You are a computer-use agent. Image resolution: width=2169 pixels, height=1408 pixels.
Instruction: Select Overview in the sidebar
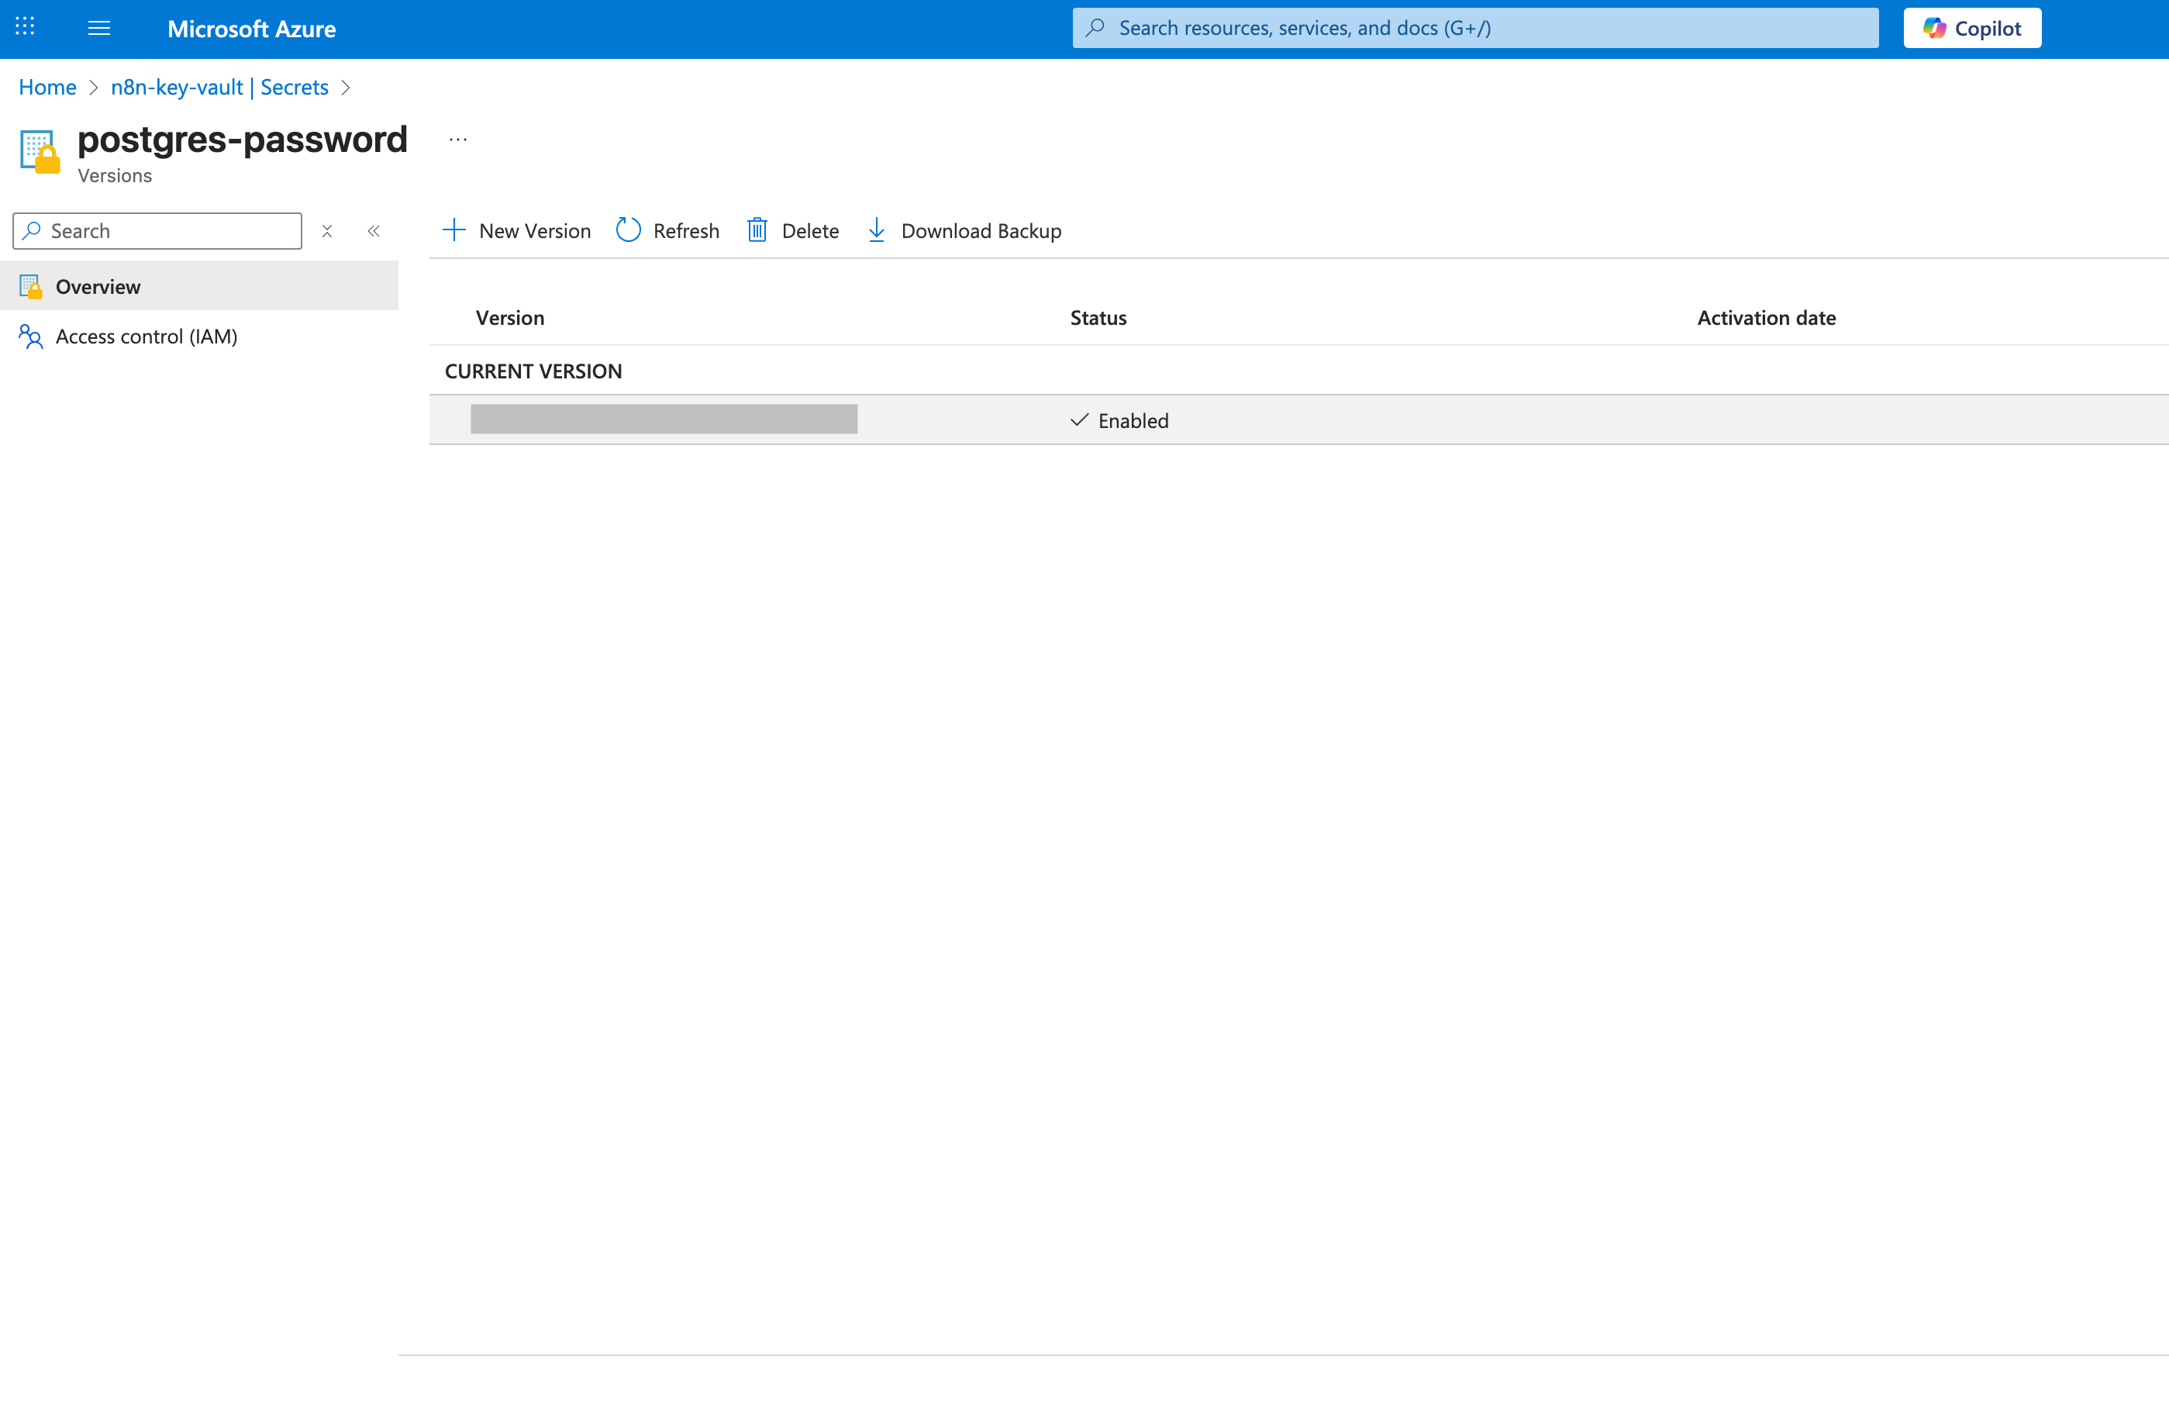[98, 286]
